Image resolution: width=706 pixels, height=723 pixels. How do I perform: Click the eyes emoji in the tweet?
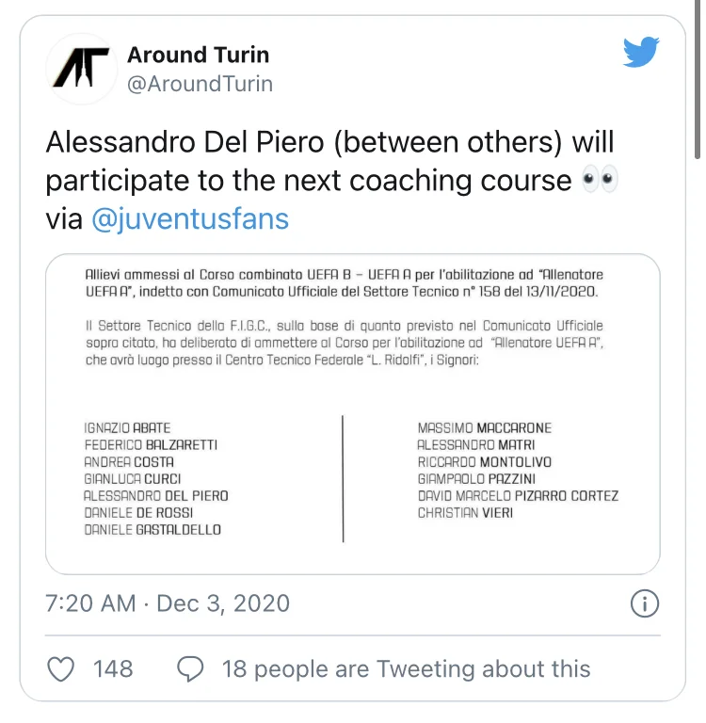[600, 180]
